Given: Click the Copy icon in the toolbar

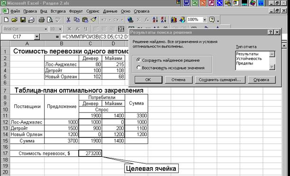Looking at the screenshot, I should click(77, 20).
